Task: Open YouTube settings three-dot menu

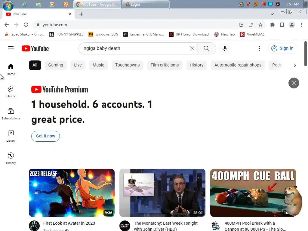Action: pos(259,48)
